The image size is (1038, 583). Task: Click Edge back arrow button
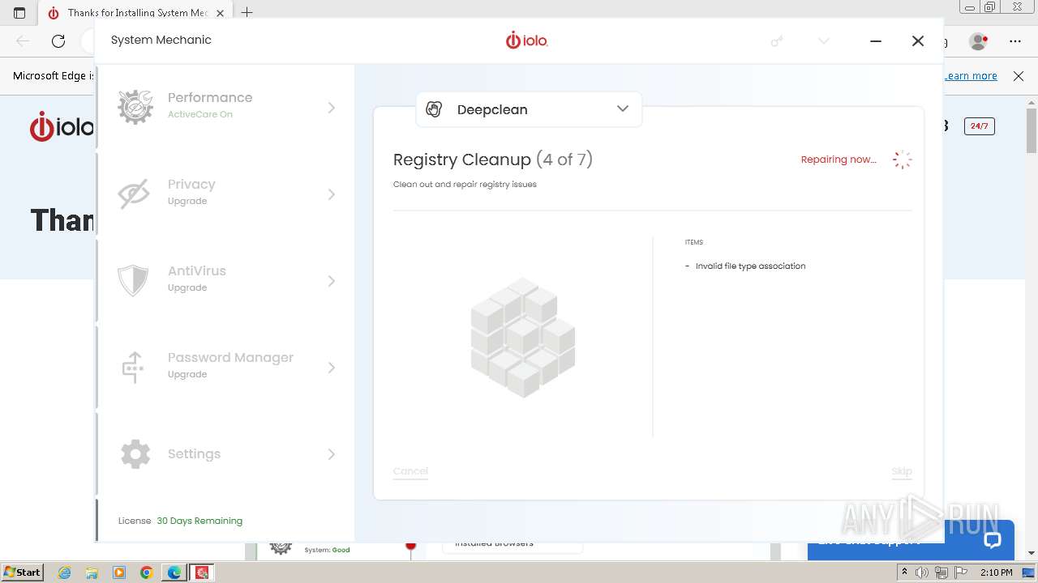click(23, 40)
